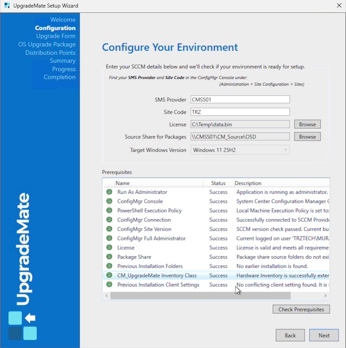The image size is (346, 348).
Task: Select 'PowerShell Execution Policy' row text
Action: tap(149, 211)
